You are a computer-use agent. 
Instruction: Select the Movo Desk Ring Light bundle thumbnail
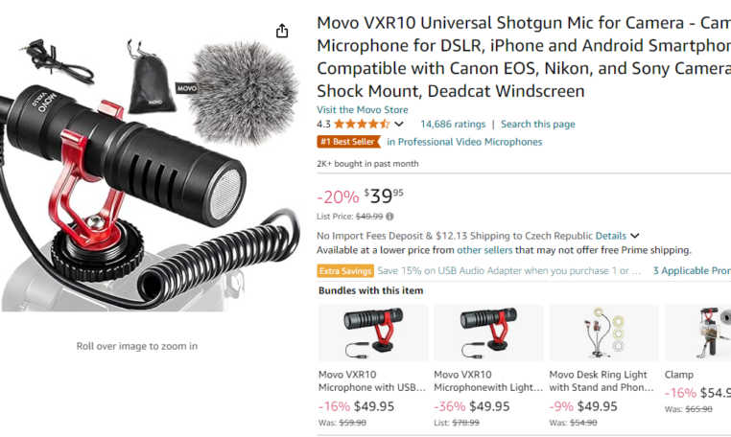(603, 333)
